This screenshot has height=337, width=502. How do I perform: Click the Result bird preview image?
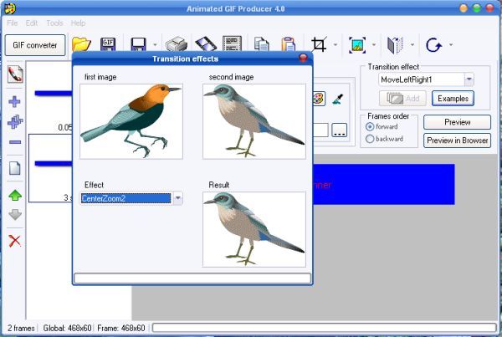[254, 229]
